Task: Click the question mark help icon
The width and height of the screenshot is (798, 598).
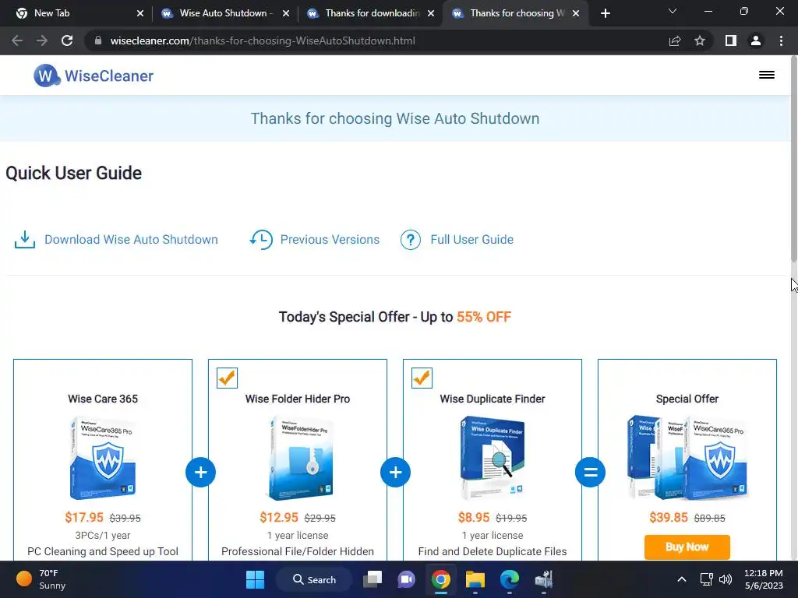Action: pos(410,240)
